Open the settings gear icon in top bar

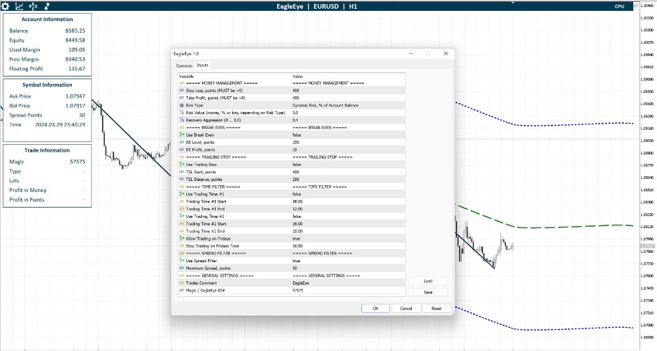tap(5, 6)
